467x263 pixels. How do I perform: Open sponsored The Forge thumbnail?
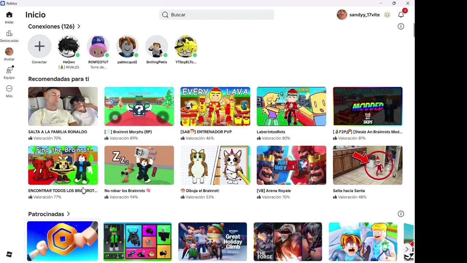(x=287, y=241)
